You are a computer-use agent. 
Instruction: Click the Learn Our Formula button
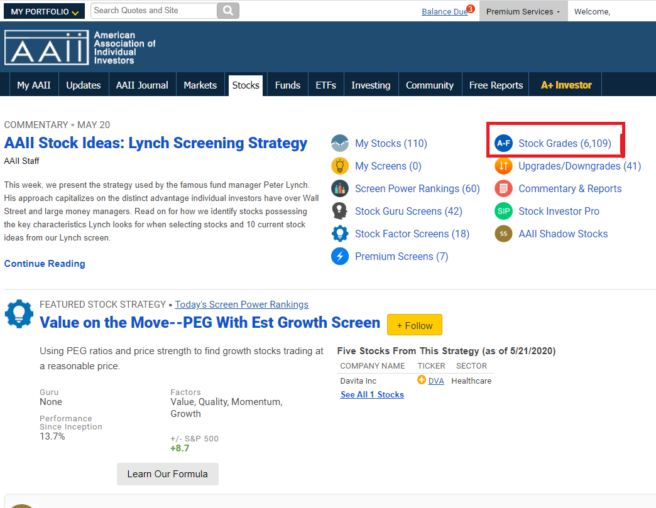point(167,473)
